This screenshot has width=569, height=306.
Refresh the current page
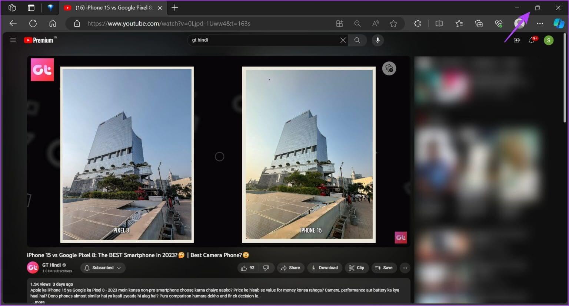[33, 24]
